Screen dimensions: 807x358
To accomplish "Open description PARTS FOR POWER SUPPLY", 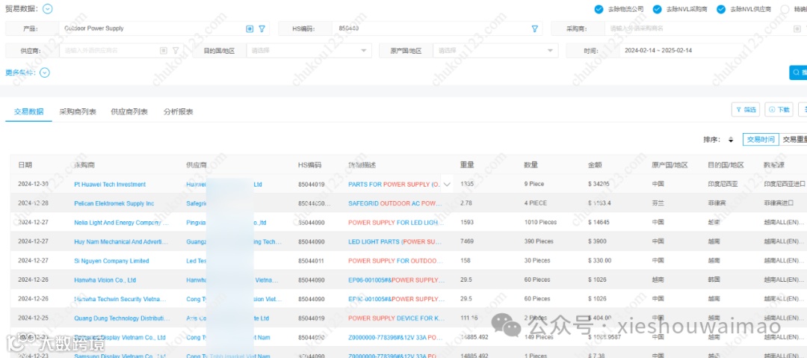I will click(x=395, y=185).
